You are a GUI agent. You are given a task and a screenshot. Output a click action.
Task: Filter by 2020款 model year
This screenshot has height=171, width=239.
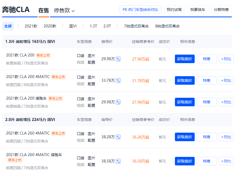point(50,26)
